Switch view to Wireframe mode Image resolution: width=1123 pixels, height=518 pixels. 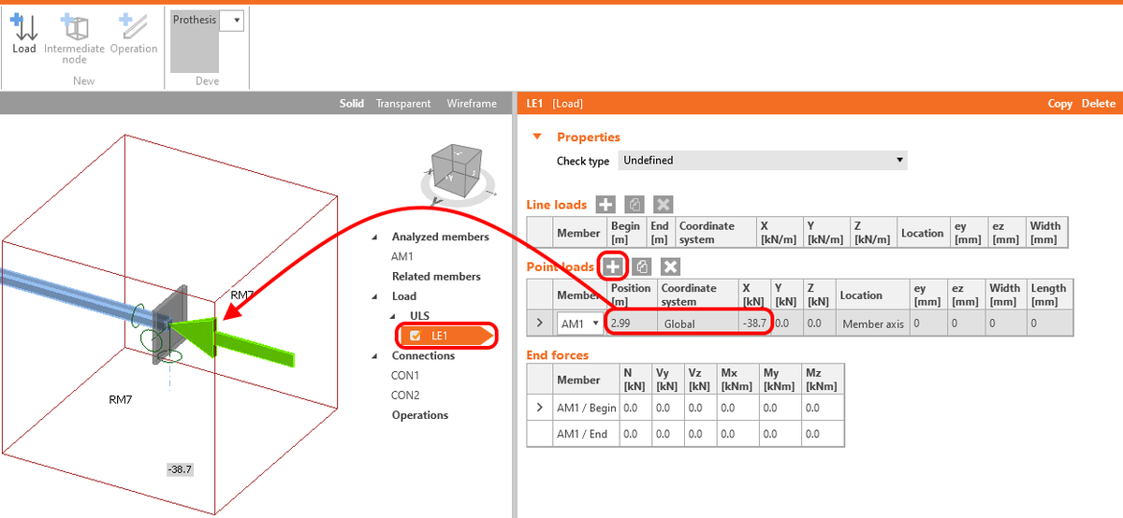pyautogui.click(x=472, y=104)
